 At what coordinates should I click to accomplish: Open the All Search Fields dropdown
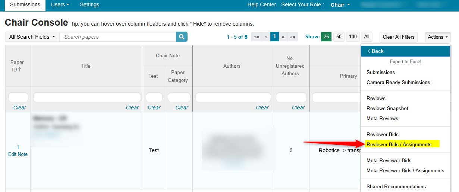point(32,37)
